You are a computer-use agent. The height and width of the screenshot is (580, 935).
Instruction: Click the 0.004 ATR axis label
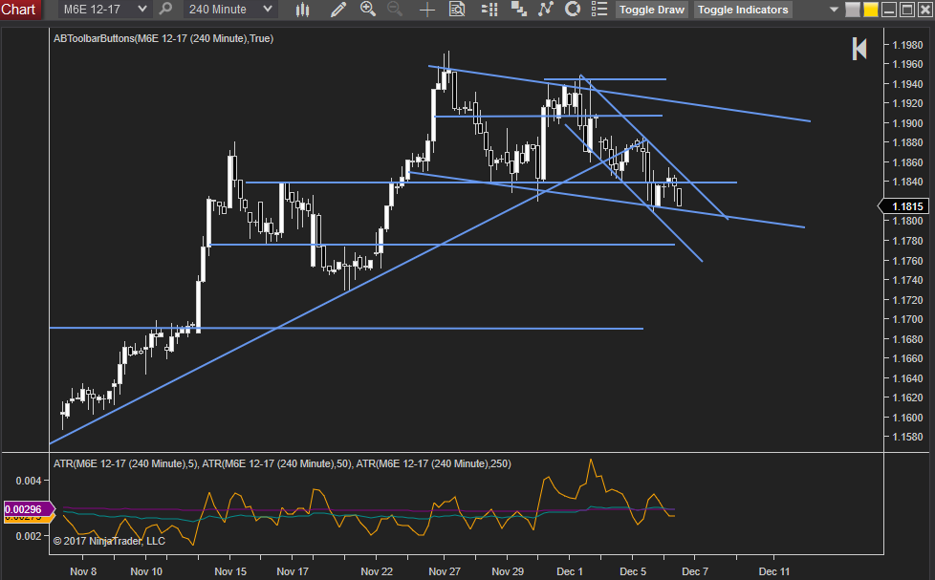(x=29, y=481)
